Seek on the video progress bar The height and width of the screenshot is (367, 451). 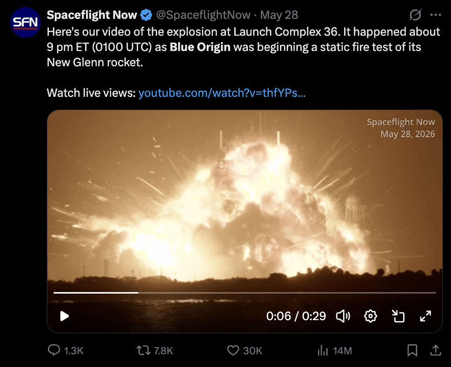pos(244,293)
